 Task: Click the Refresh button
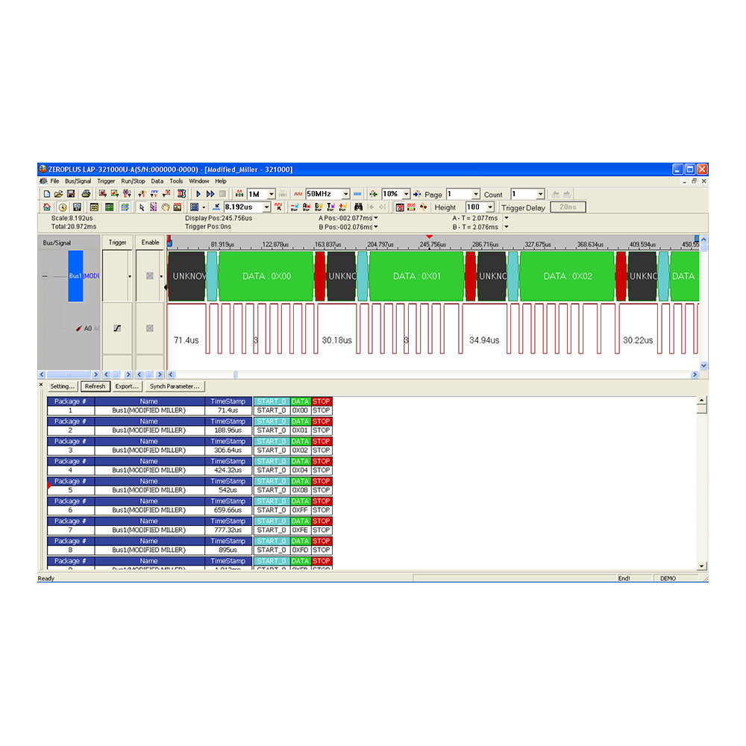click(x=95, y=386)
